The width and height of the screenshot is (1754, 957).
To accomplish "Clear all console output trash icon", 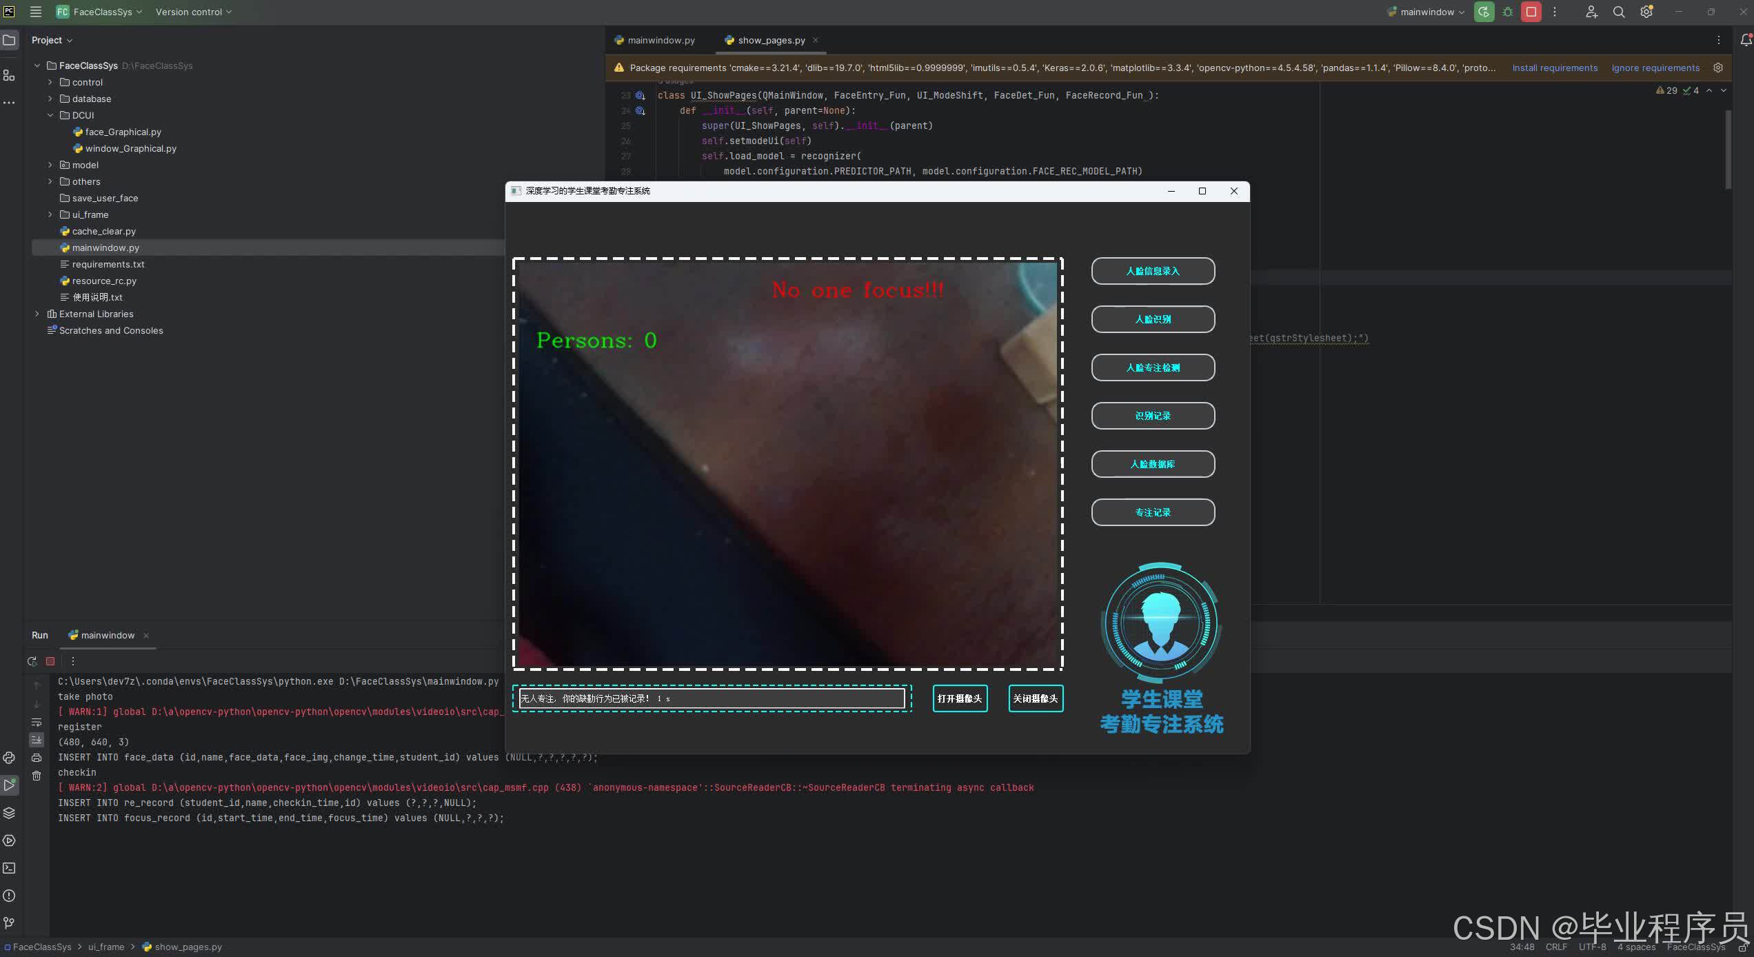I will [37, 776].
